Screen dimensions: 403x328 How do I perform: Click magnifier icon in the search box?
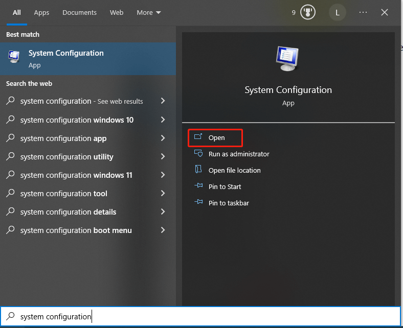(x=10, y=316)
